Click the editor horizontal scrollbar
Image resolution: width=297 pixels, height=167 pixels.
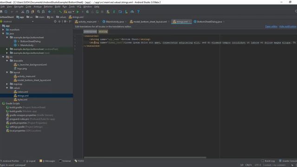pos(145,157)
